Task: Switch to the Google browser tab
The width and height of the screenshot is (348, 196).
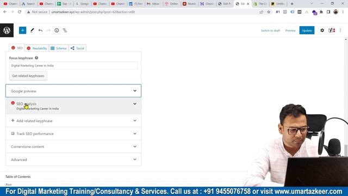Action: point(82,4)
